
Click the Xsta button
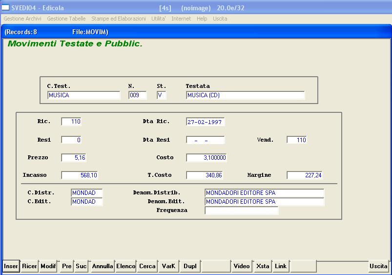pos(263,266)
